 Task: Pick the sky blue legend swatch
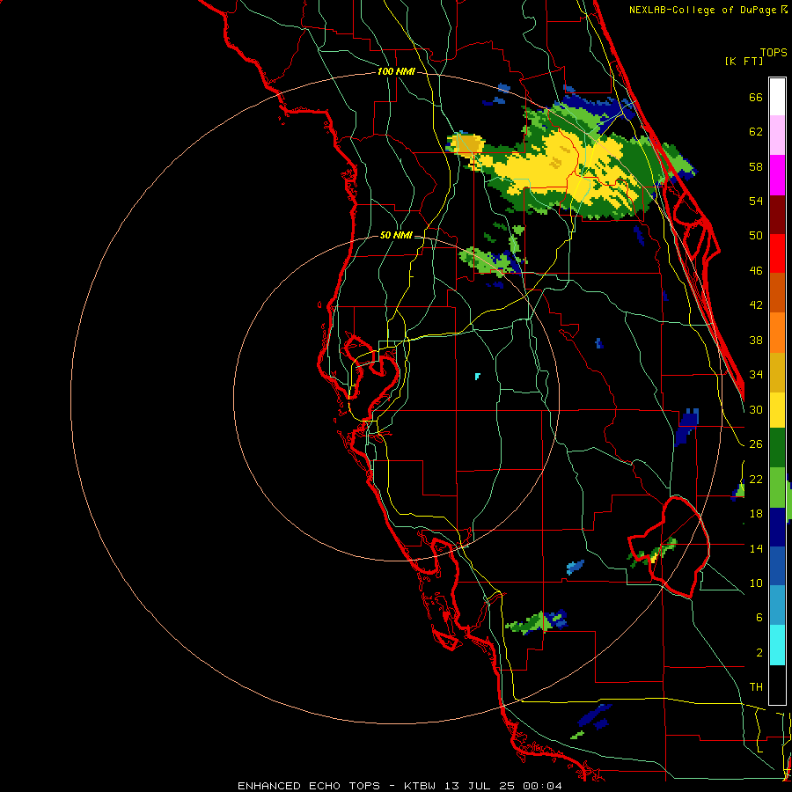[777, 605]
